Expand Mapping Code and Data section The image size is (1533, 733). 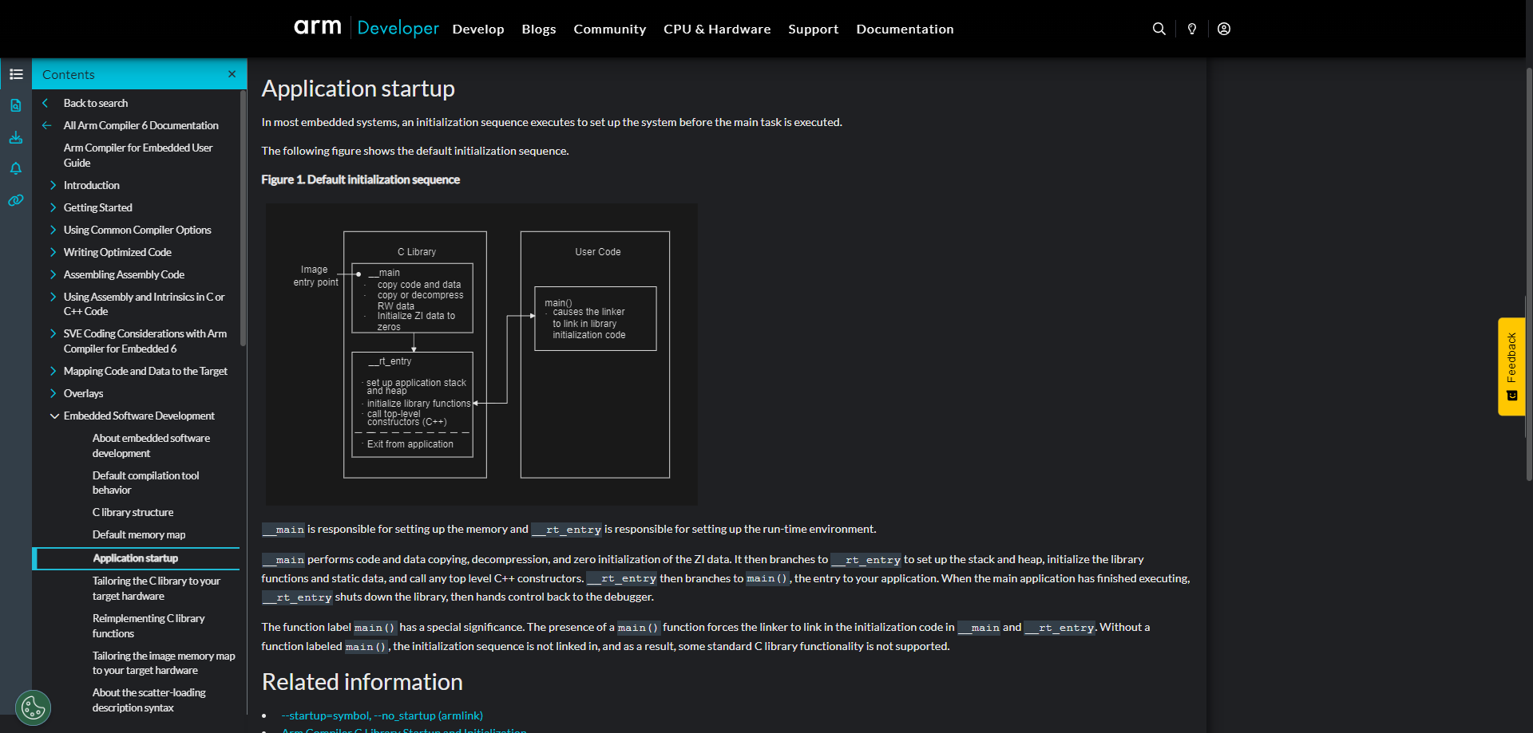(x=53, y=371)
